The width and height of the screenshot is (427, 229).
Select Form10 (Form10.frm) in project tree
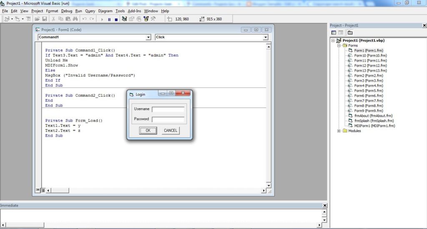tap(370, 55)
